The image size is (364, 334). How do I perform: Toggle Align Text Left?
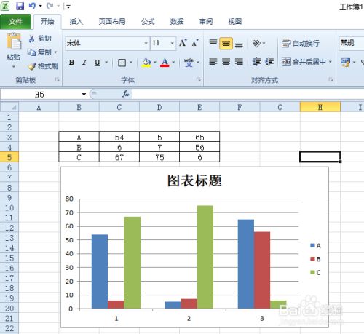pos(213,62)
